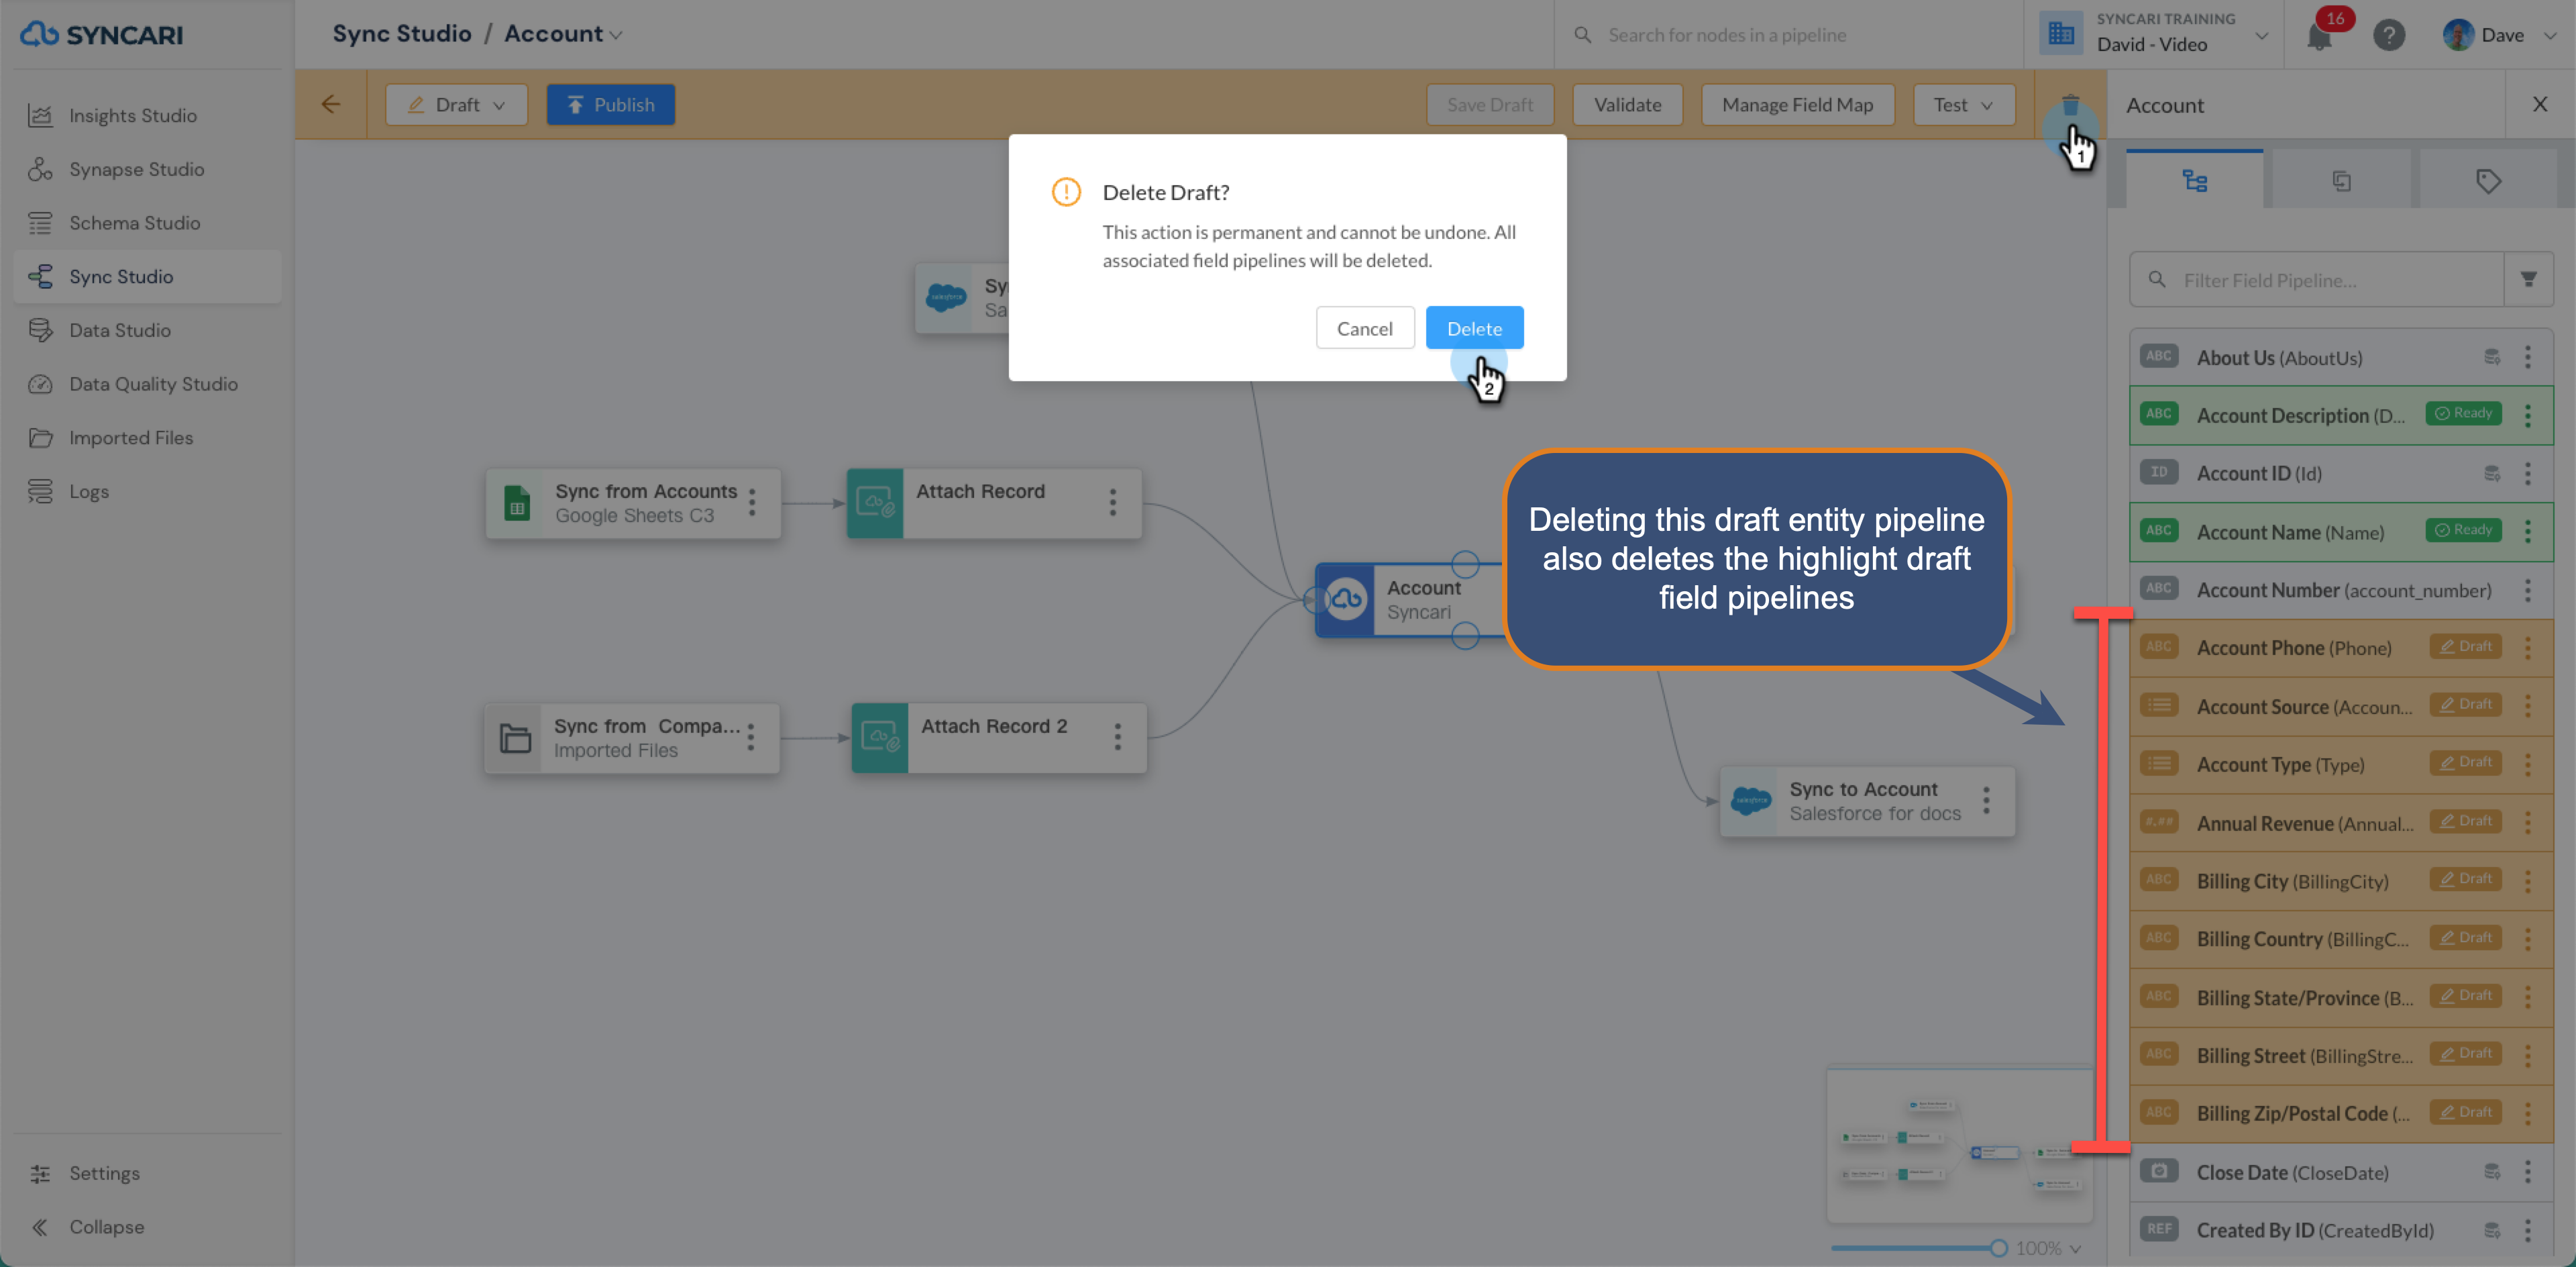Click the pipeline minimap thumbnail

(1959, 1145)
